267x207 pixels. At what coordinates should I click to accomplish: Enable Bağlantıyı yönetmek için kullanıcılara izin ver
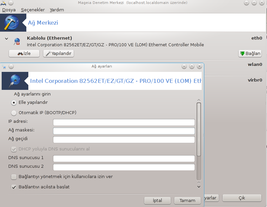pos(14,177)
